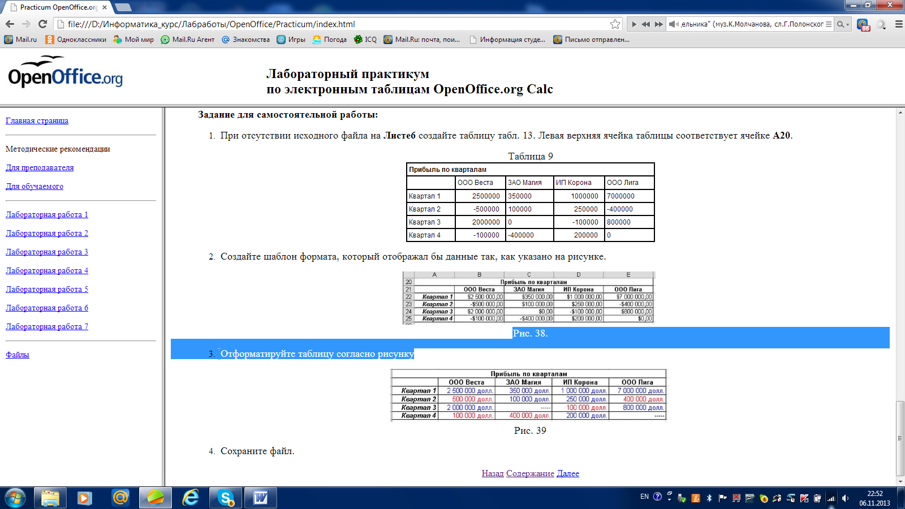The height and width of the screenshot is (509, 905).
Task: Open the media player taskbar icon
Action: click(x=85, y=498)
